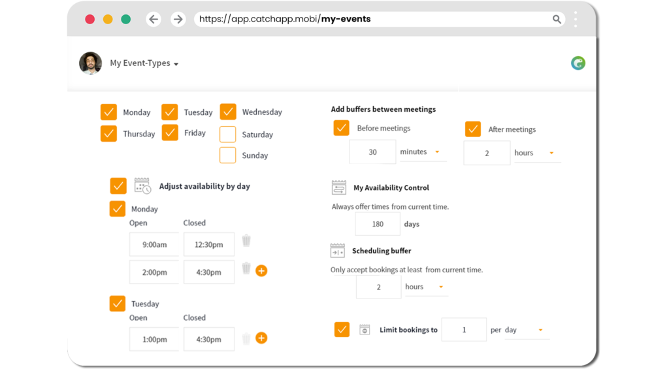
Task: Click the browser back arrow button
Action: [154, 19]
